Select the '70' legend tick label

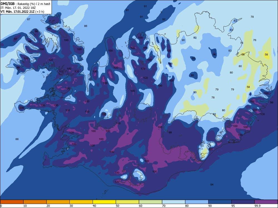click(x=164, y=206)
